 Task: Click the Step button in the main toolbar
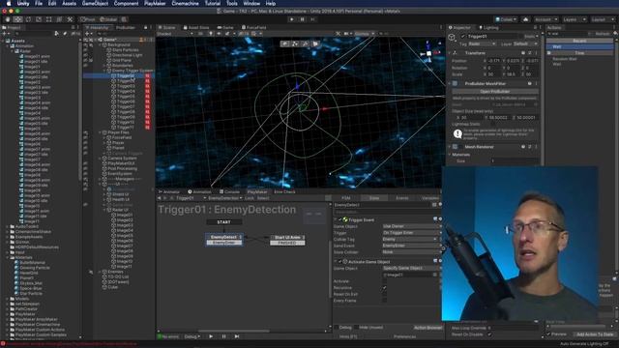(312, 19)
